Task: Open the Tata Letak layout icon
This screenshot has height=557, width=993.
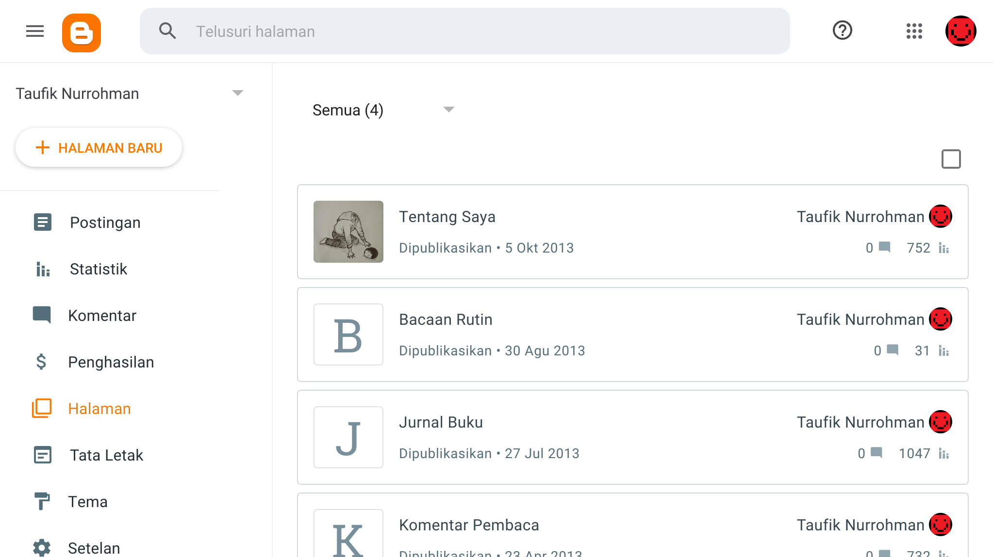Action: coord(42,455)
